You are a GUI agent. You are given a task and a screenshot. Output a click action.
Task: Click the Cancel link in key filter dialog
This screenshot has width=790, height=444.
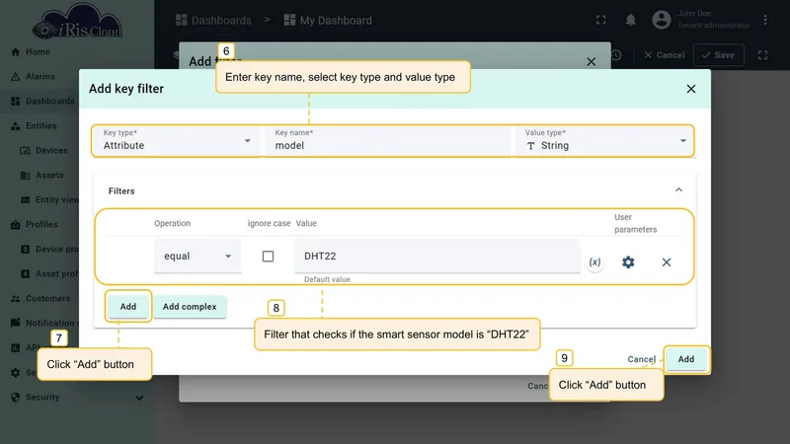pyautogui.click(x=641, y=359)
